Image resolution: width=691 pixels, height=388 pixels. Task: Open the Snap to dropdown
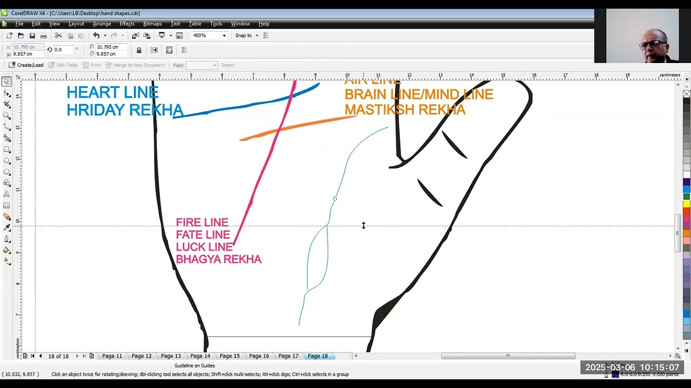(257, 36)
